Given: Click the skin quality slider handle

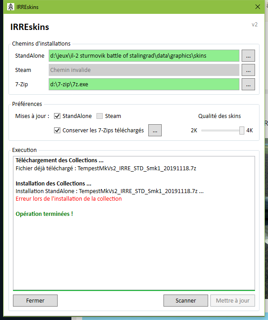Looking at the screenshot, I should point(242,131).
